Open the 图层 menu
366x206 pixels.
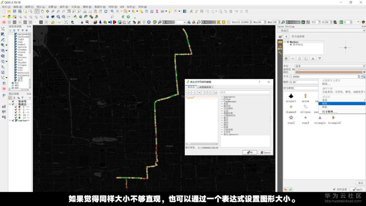41,7
